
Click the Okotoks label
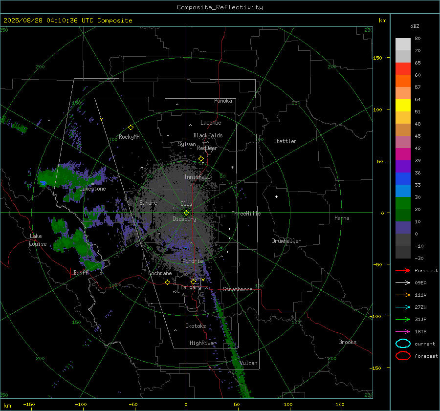pos(196,326)
